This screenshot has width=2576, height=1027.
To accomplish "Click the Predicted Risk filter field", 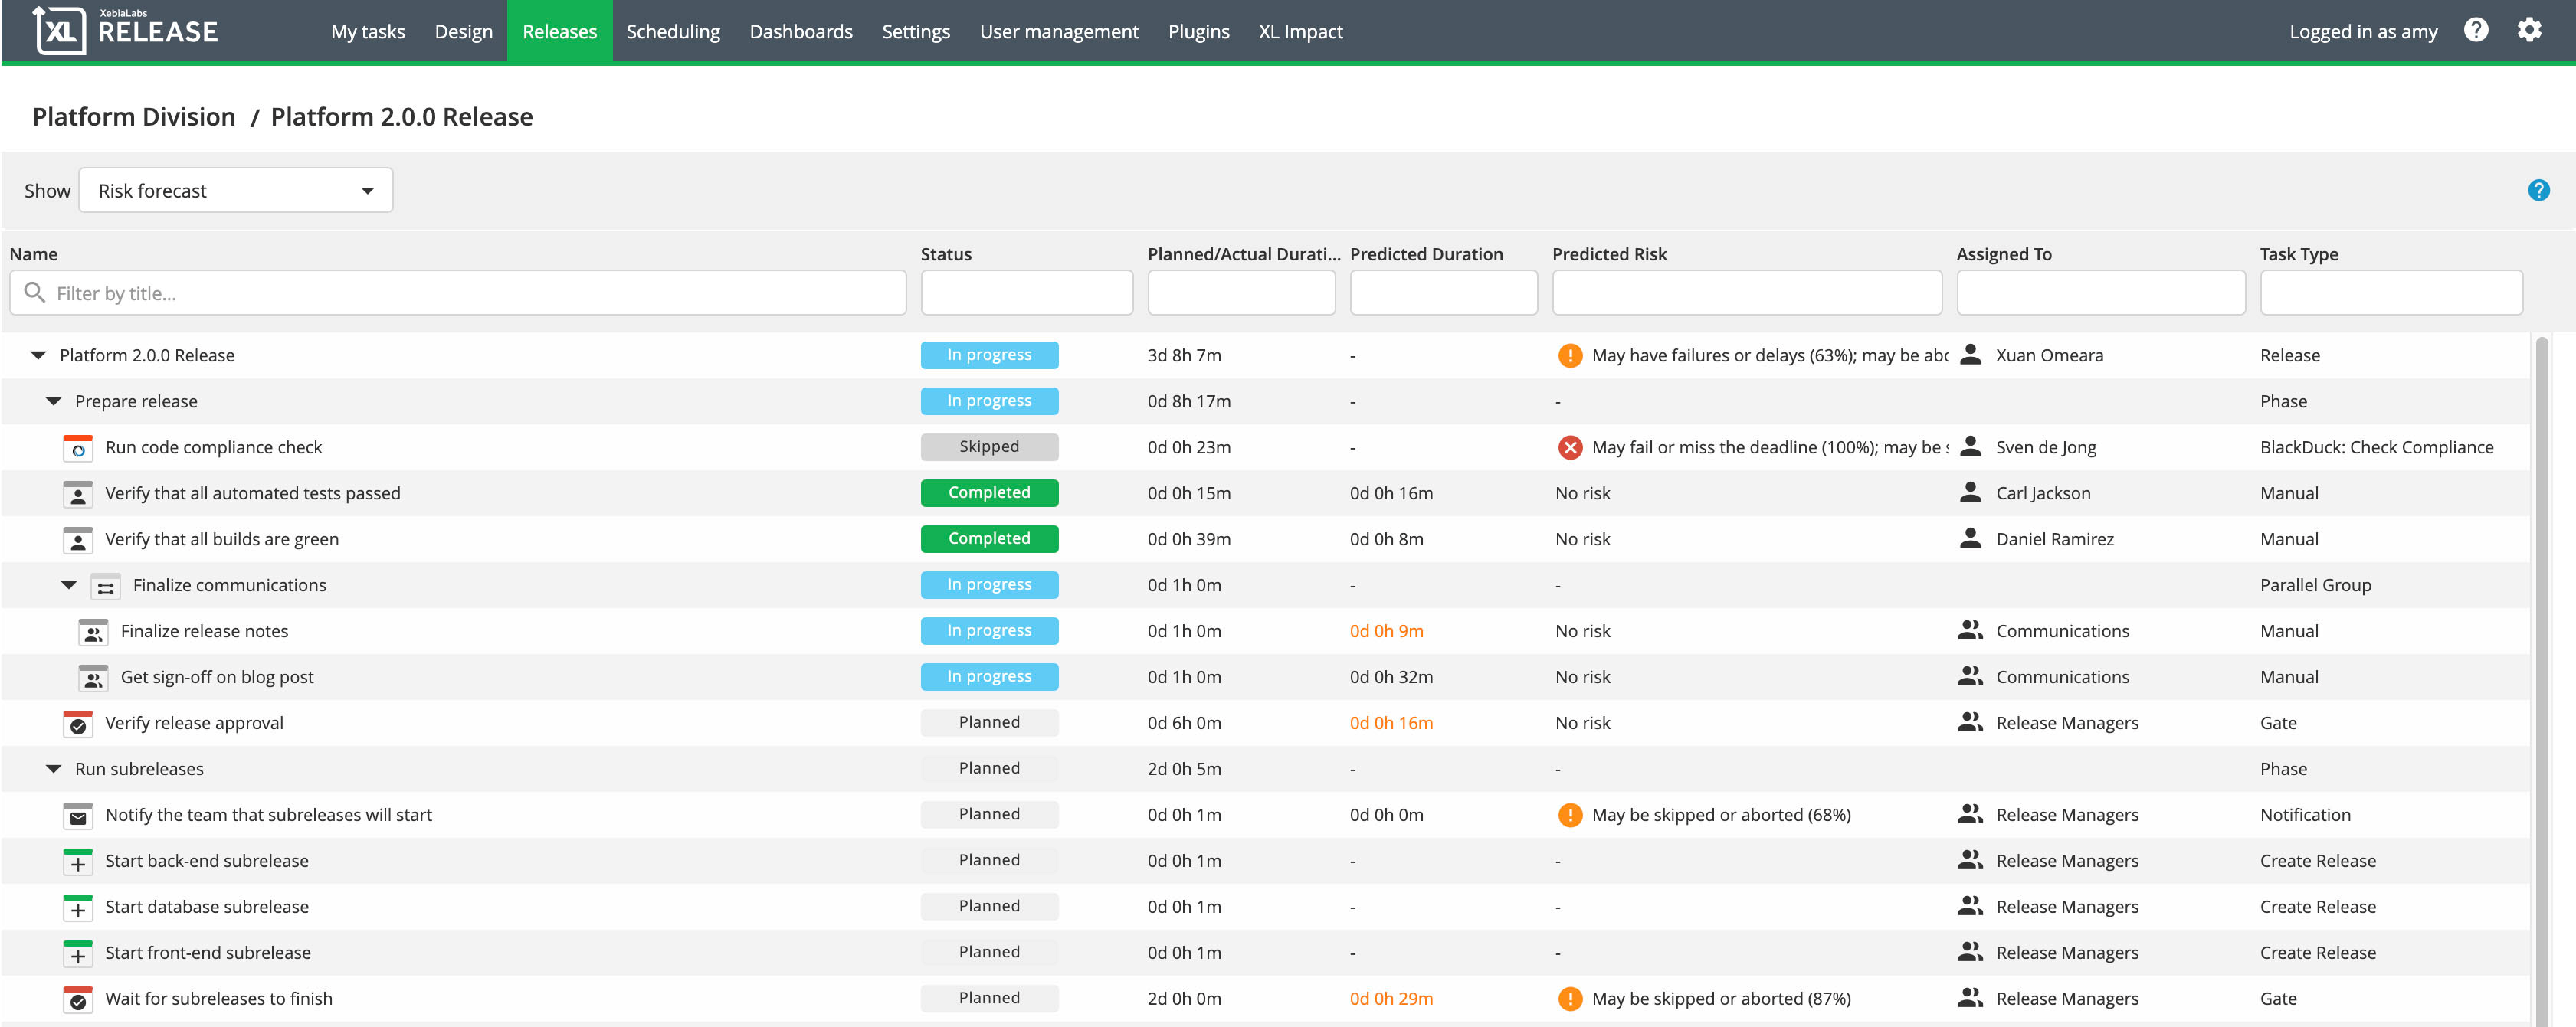I will point(1746,293).
